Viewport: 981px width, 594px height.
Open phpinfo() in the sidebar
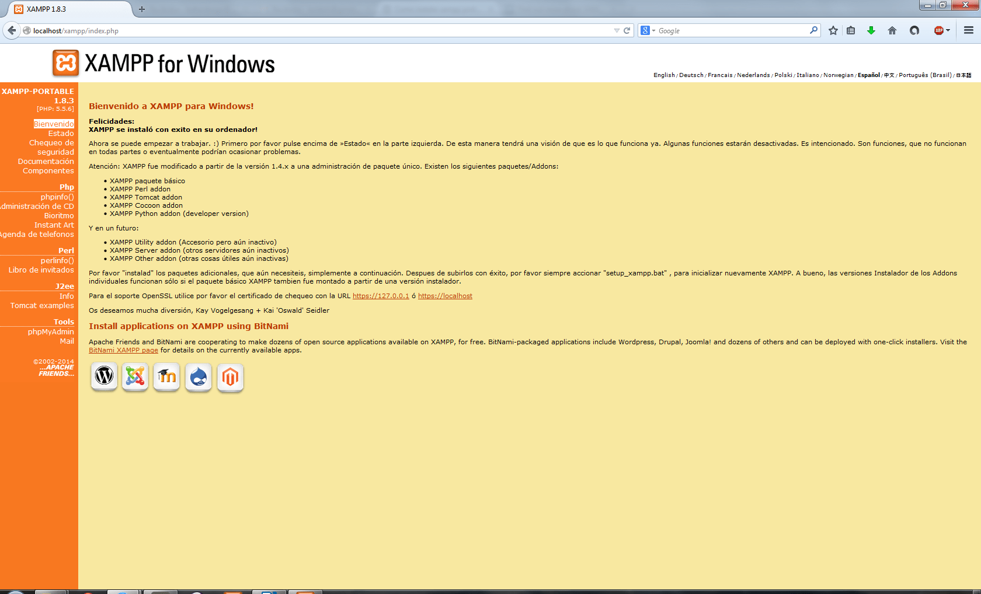click(x=57, y=197)
